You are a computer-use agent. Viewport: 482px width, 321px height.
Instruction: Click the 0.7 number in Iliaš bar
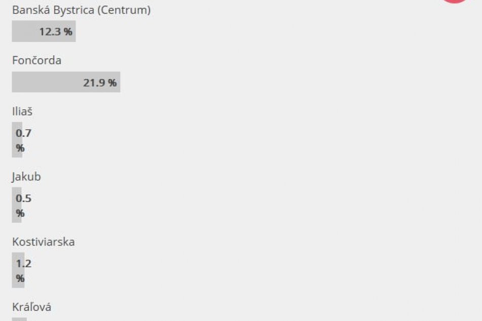pyautogui.click(x=24, y=134)
